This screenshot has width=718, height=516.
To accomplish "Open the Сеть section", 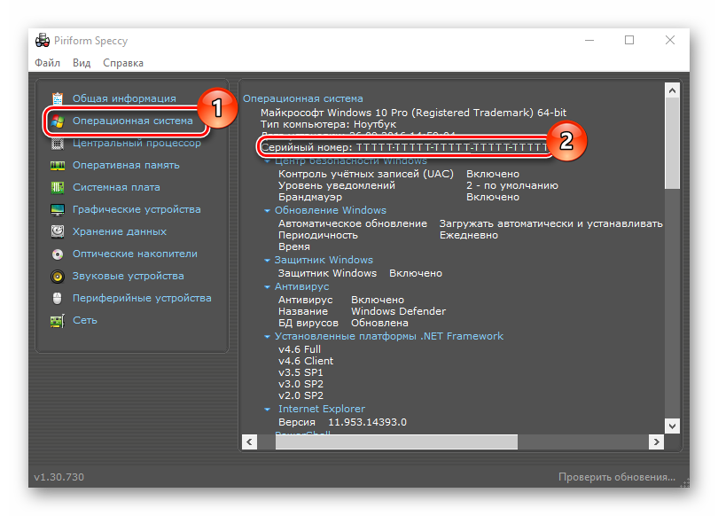I will click(x=85, y=320).
